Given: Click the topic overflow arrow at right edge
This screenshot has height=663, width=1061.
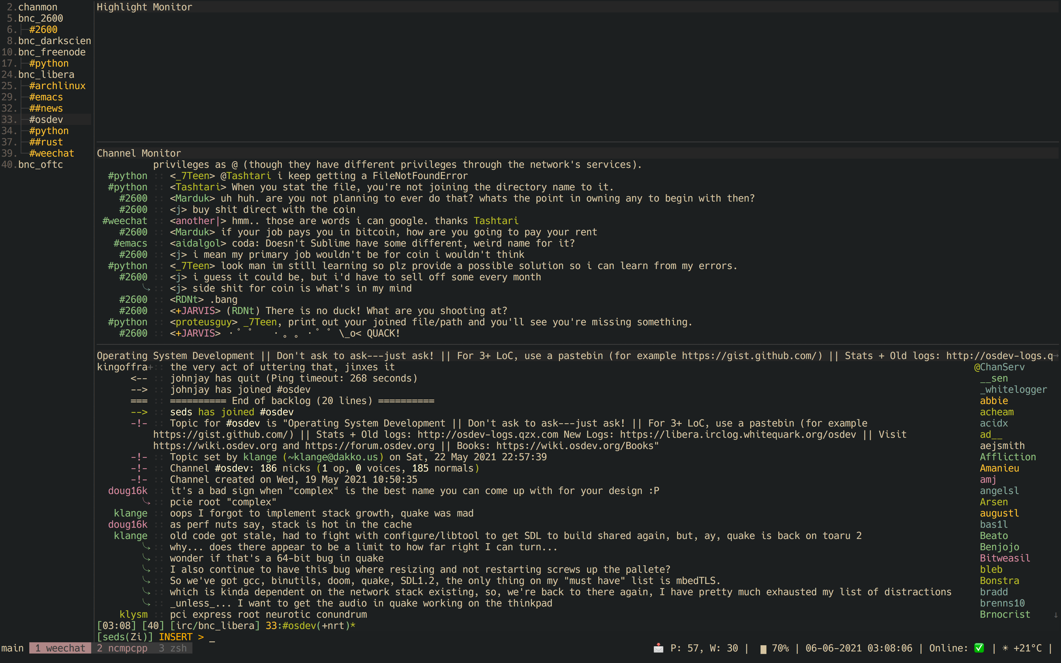Looking at the screenshot, I should click(1056, 356).
